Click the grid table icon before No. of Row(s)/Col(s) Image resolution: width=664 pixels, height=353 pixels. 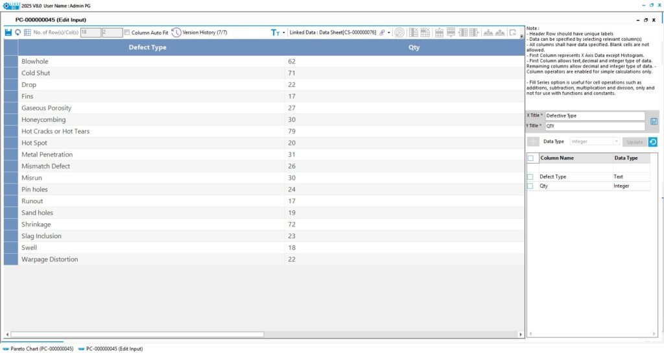click(27, 32)
